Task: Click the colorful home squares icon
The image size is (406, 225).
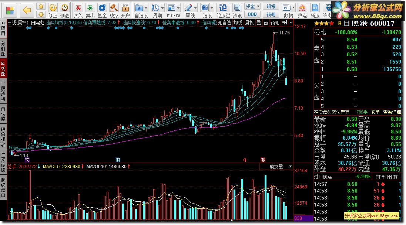Action: pos(10,10)
